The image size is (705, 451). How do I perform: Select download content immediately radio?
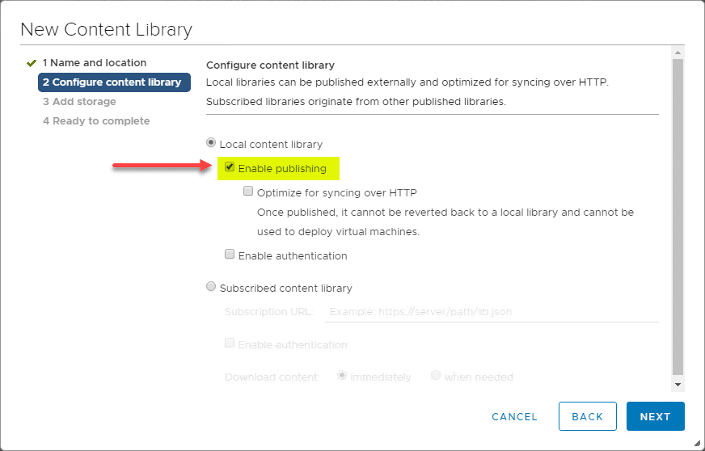[x=342, y=376]
